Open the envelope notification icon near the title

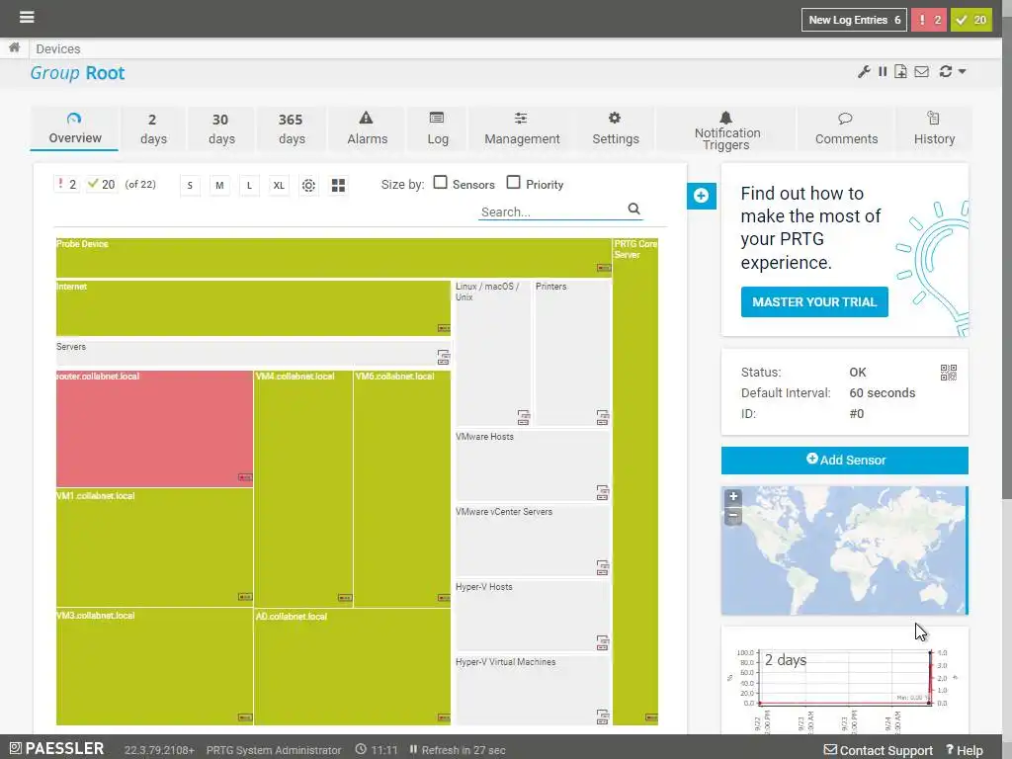[922, 71]
